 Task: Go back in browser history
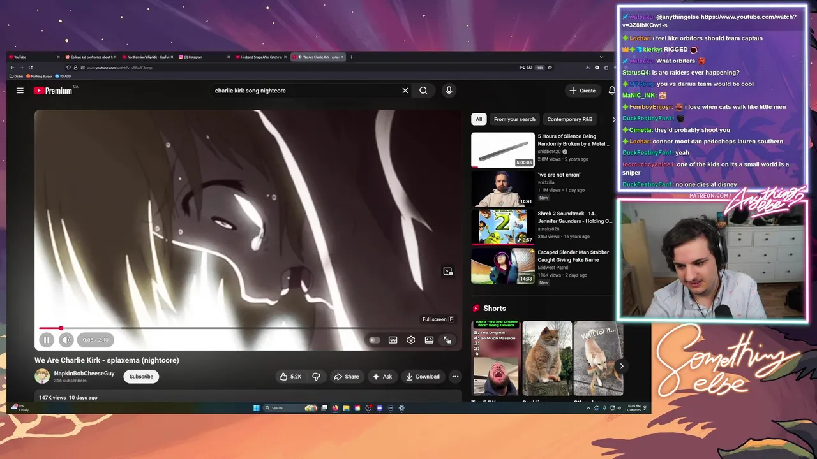tap(12, 68)
